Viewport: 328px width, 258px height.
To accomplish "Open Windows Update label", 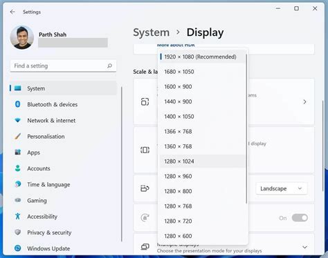I will coord(48,248).
